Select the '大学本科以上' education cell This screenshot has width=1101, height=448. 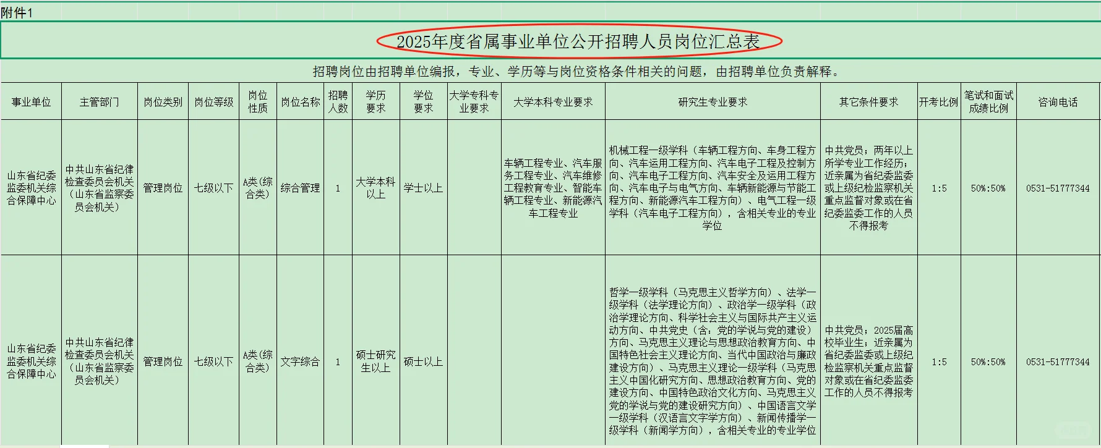click(375, 188)
